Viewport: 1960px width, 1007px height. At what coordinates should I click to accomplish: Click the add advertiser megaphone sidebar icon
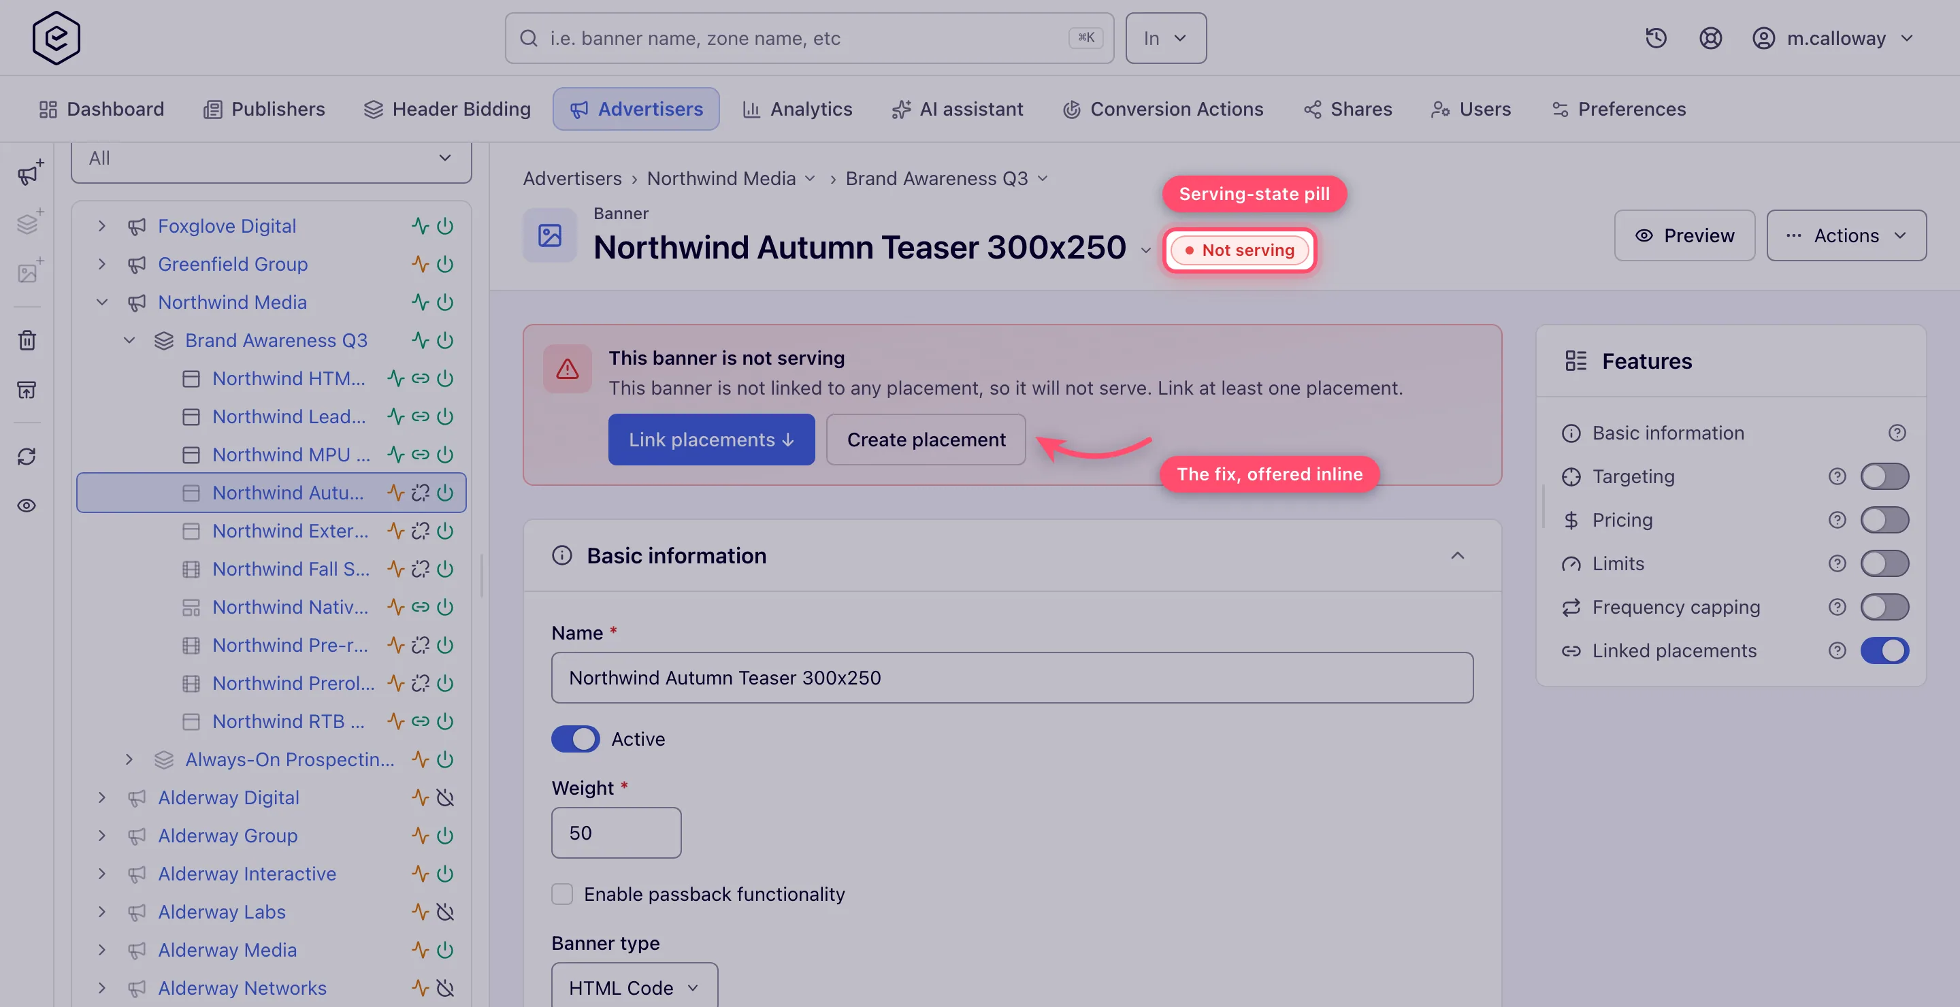point(29,174)
